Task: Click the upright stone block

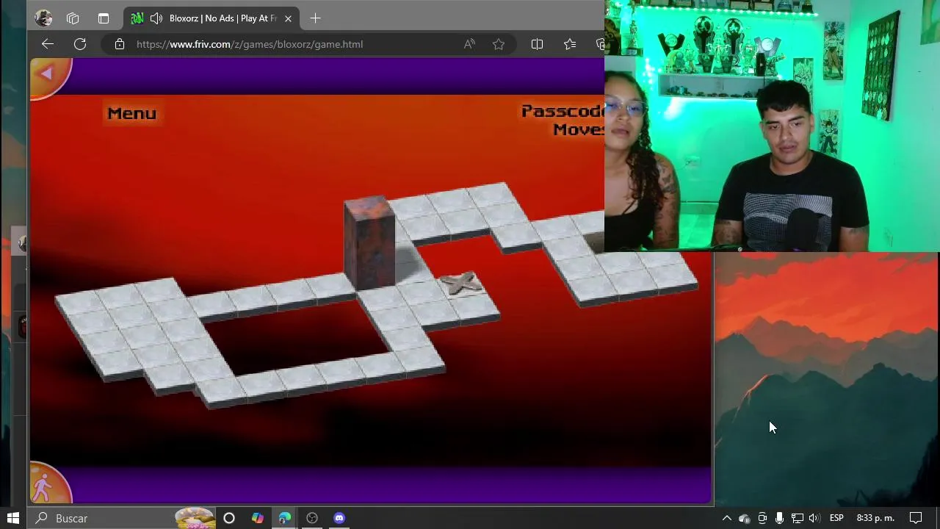Action: 369,242
